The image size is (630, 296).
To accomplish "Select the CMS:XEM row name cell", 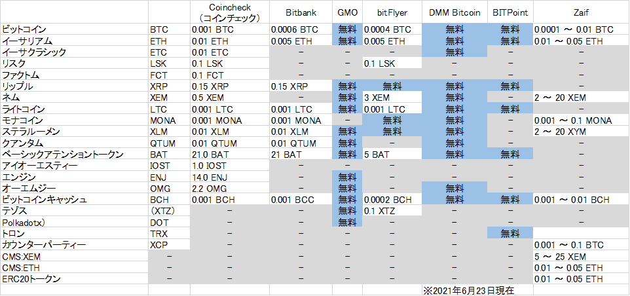I will [x=75, y=256].
